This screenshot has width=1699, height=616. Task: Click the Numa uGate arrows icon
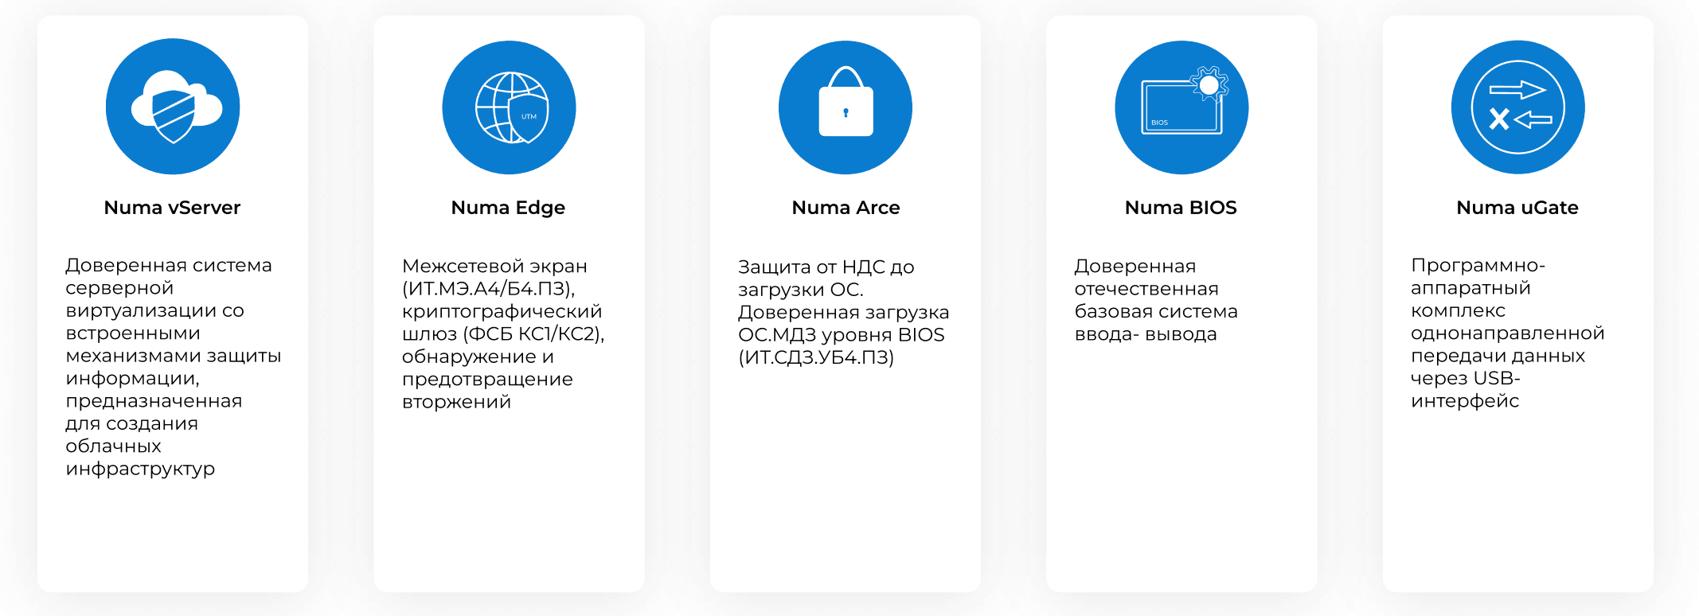(x=1517, y=107)
